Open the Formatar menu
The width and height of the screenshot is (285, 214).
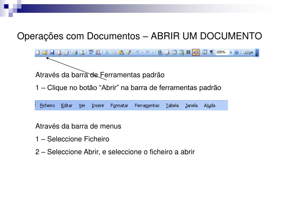(x=119, y=106)
